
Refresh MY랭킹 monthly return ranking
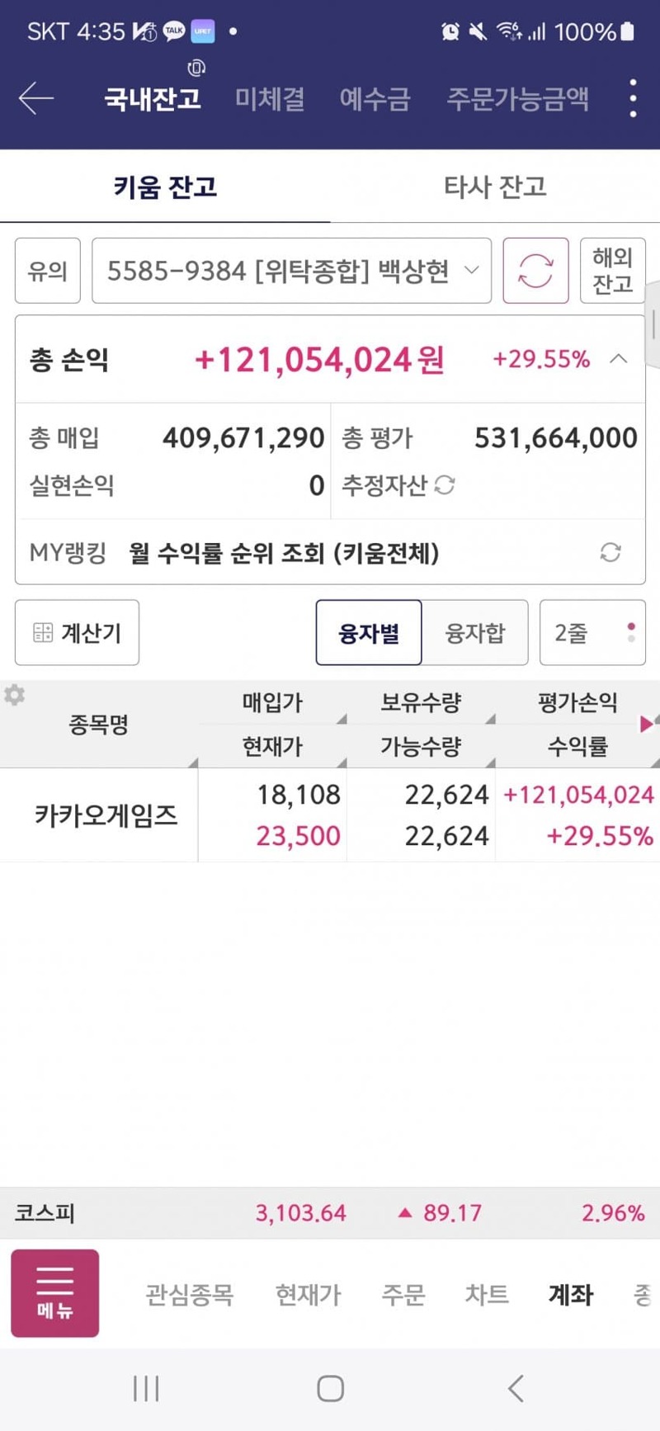tap(610, 552)
